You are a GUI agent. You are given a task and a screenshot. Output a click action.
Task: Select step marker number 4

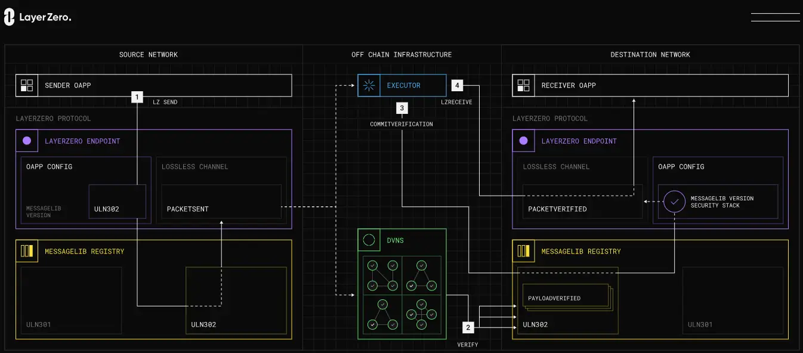tap(457, 85)
